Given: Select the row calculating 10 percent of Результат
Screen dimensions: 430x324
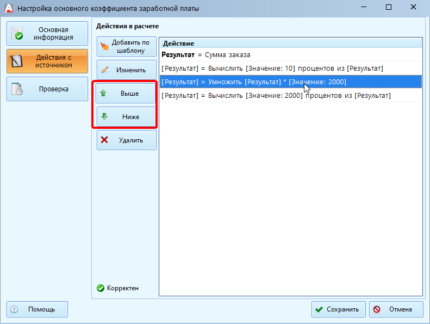Looking at the screenshot, I should click(x=272, y=68).
